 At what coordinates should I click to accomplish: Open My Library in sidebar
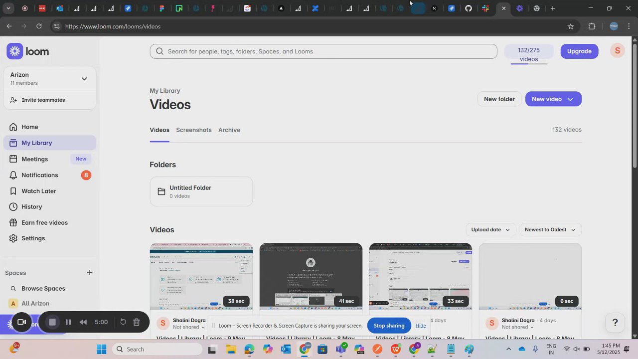pyautogui.click(x=50, y=143)
